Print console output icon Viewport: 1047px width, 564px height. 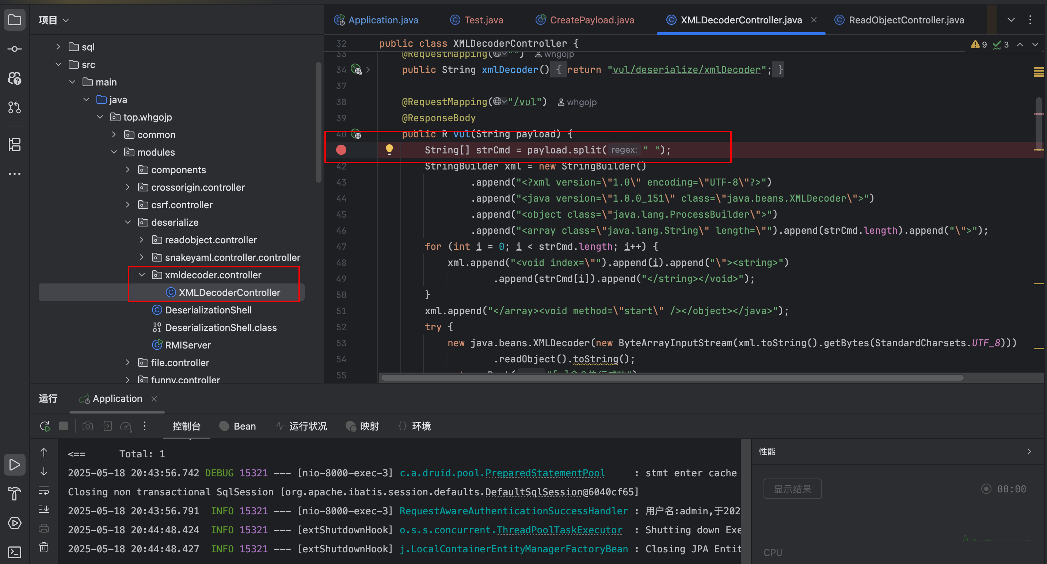pos(44,528)
